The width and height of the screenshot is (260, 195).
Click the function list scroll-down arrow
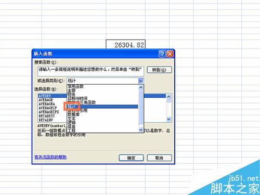point(168,119)
